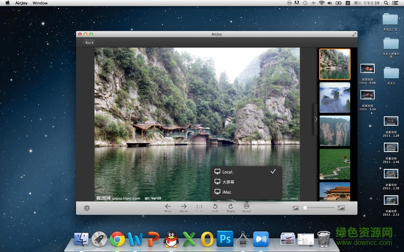Rotate the image right

tap(231, 207)
